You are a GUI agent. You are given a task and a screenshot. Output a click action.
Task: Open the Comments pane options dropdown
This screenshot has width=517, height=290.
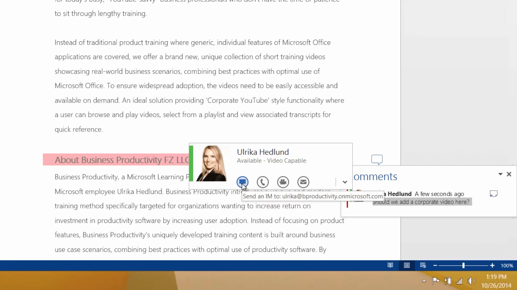tap(500, 174)
